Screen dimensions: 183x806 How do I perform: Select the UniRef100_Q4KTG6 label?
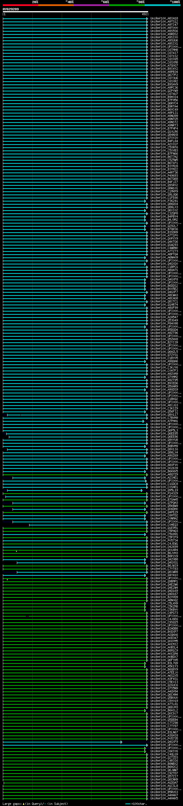tap(164, 242)
